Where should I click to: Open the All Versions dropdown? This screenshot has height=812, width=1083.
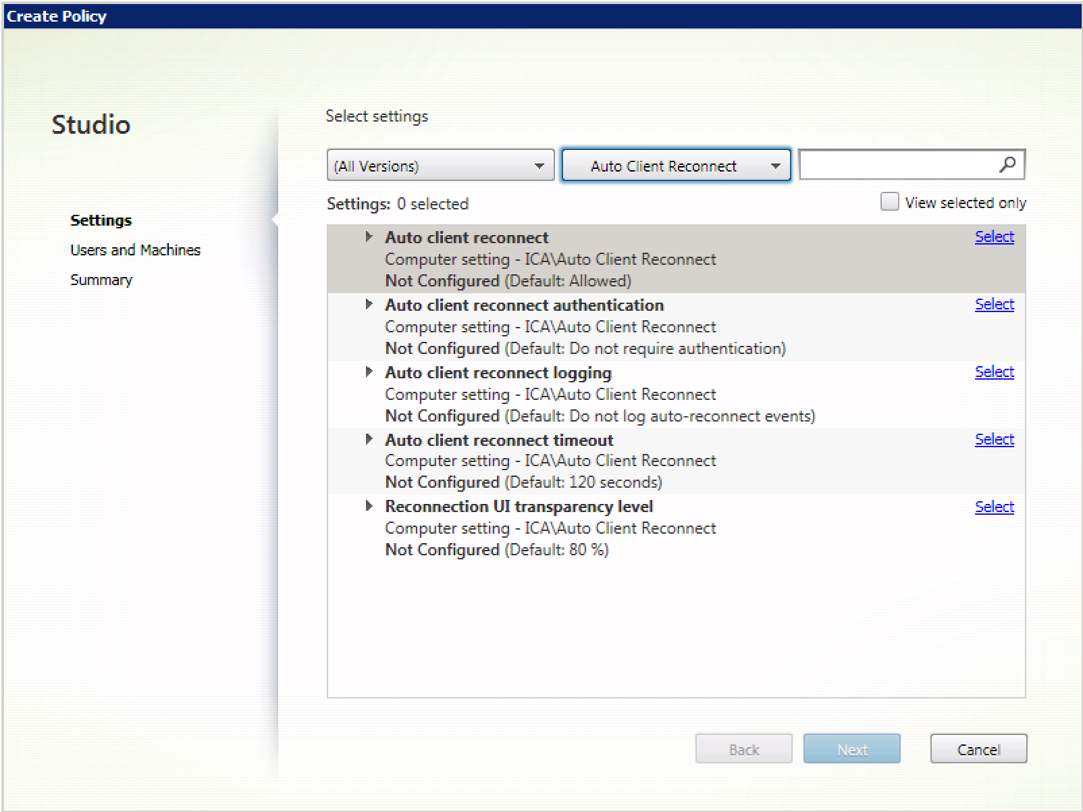[x=440, y=166]
